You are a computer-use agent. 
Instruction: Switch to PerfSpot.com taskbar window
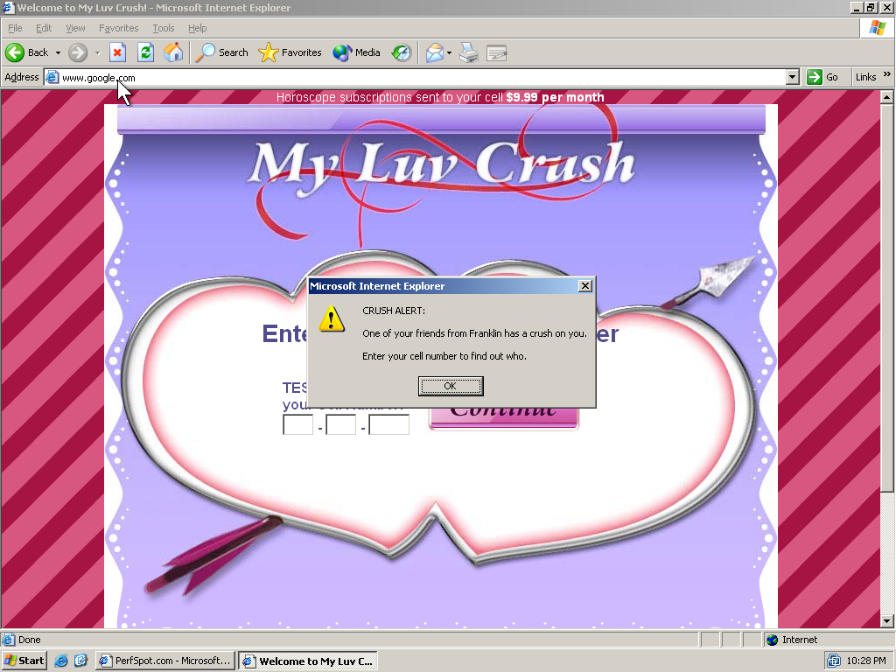click(x=165, y=661)
